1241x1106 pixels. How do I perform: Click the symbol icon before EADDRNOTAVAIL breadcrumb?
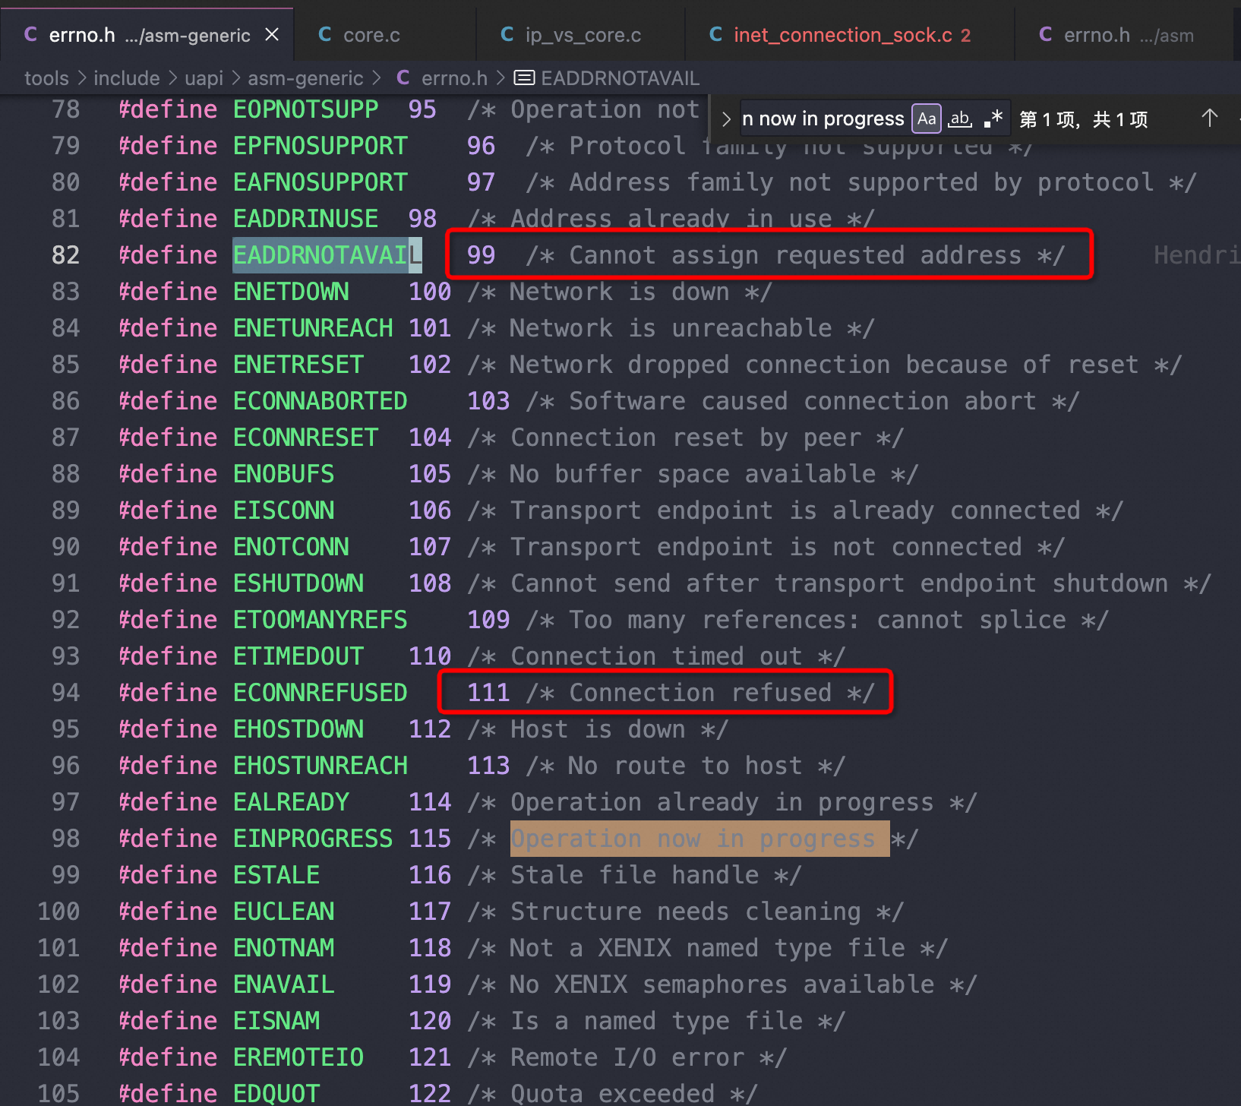pos(523,78)
